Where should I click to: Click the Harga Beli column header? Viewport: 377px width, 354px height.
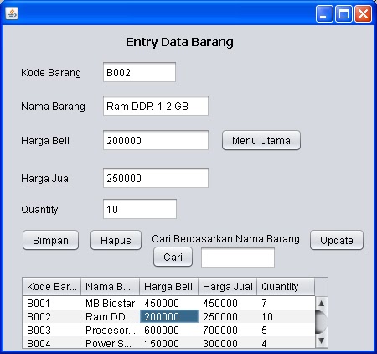169,287
